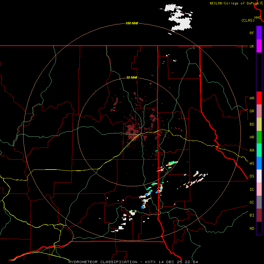Click the 'GC' legend label
This screenshot has width=264, height=264.
(252, 202)
